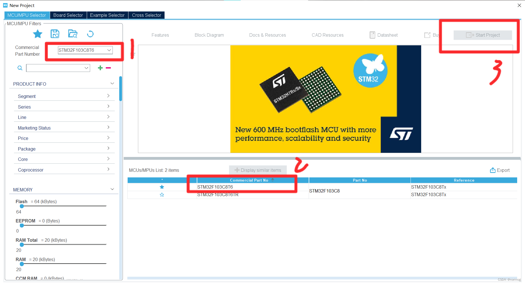Click the EEPROM slider handle
Screen dimensions: 525x284
[22, 225]
